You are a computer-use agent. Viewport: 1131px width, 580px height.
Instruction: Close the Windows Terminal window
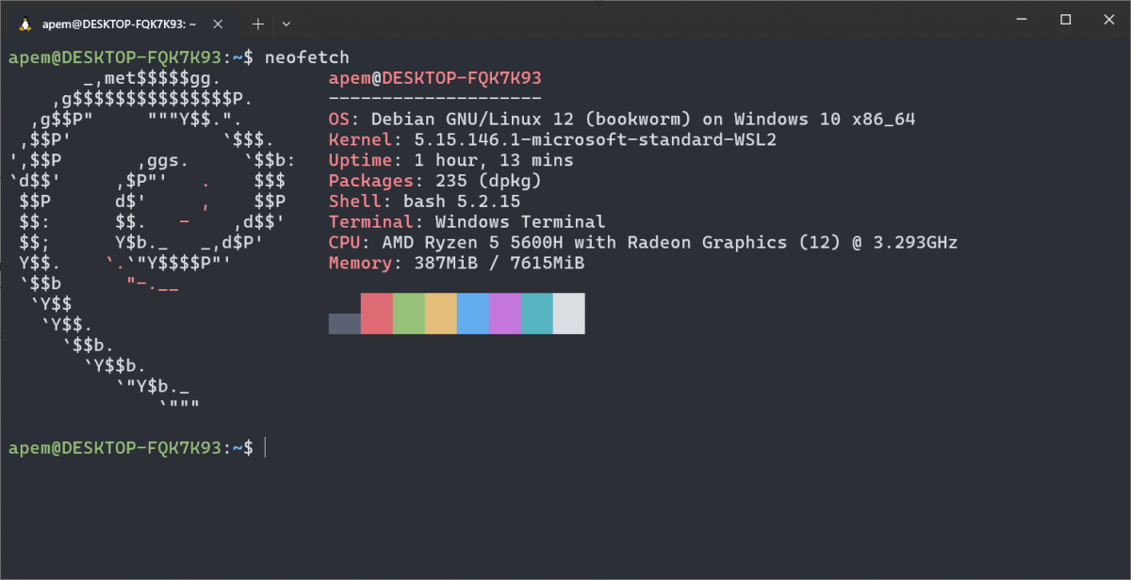[x=1108, y=19]
